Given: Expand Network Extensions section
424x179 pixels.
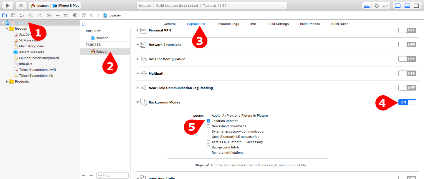Looking at the screenshot, I should click(138, 45).
